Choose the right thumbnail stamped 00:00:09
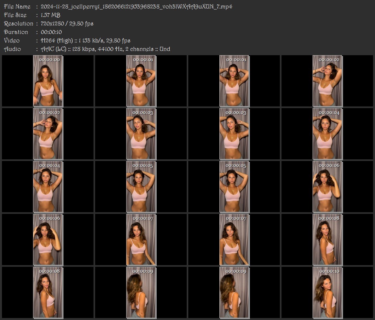 [234, 293]
